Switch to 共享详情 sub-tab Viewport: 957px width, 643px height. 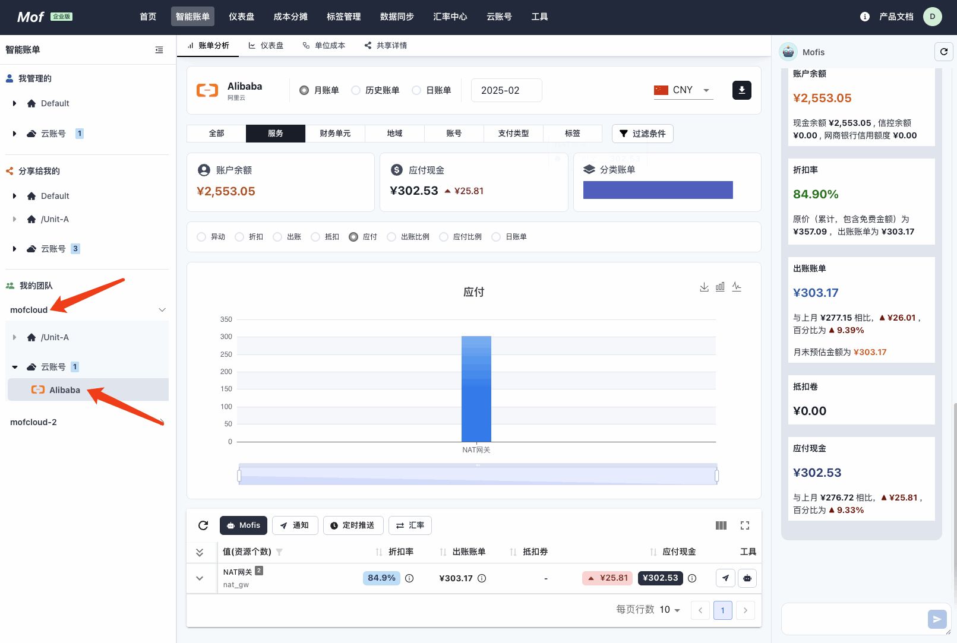386,46
